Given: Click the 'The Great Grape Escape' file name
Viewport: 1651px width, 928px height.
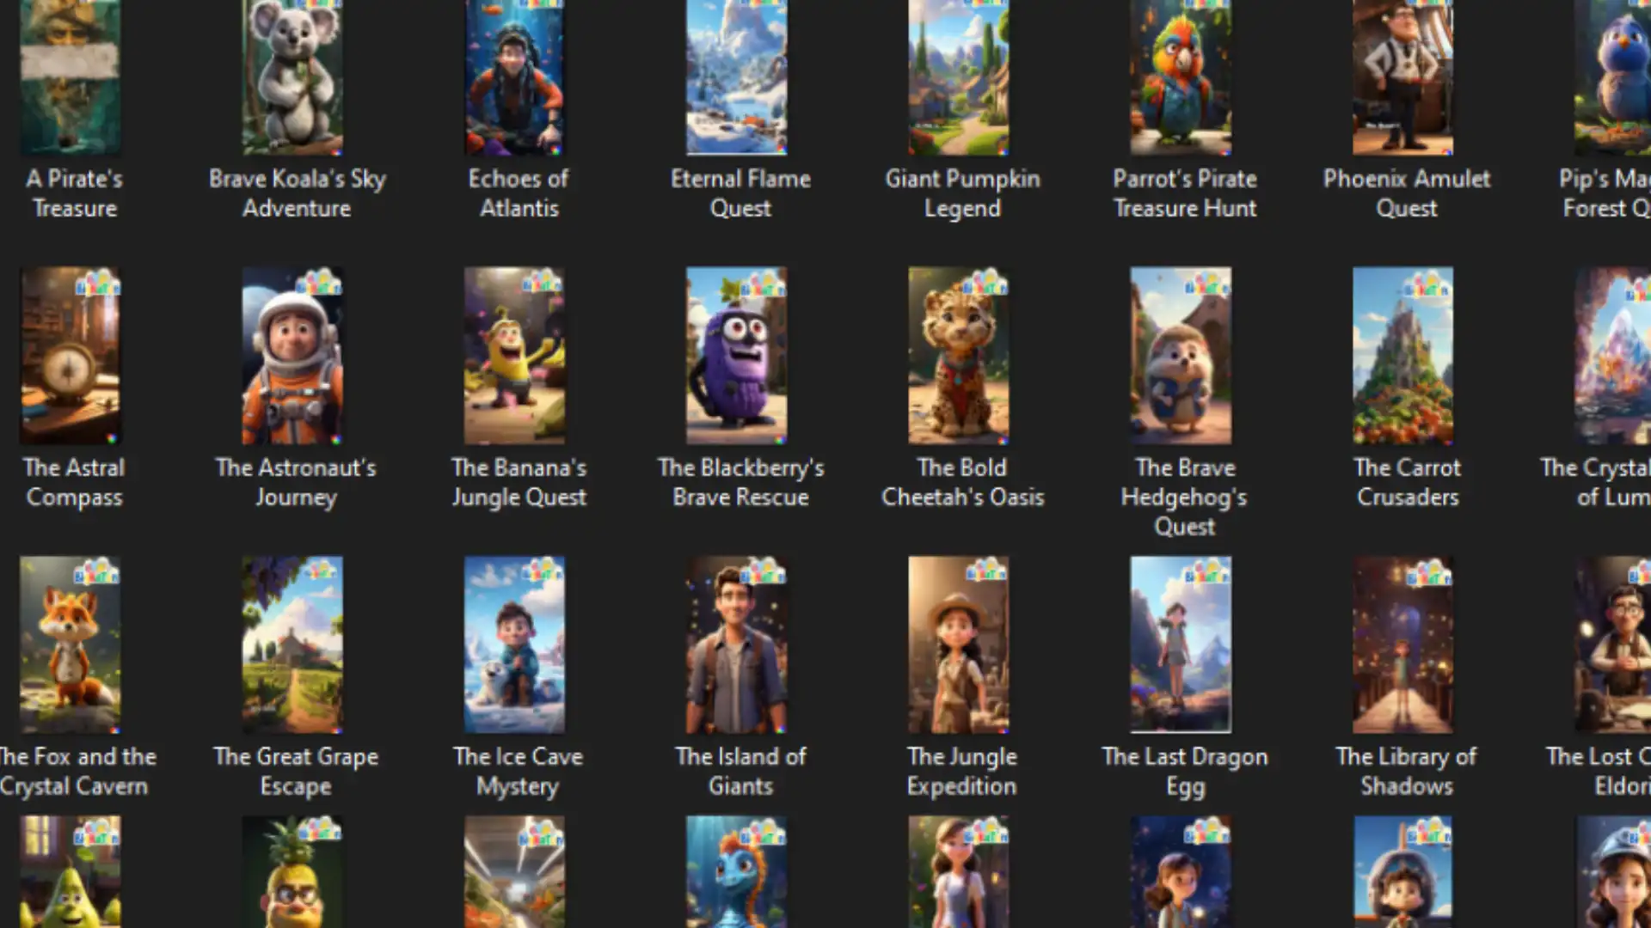Looking at the screenshot, I should tap(296, 771).
